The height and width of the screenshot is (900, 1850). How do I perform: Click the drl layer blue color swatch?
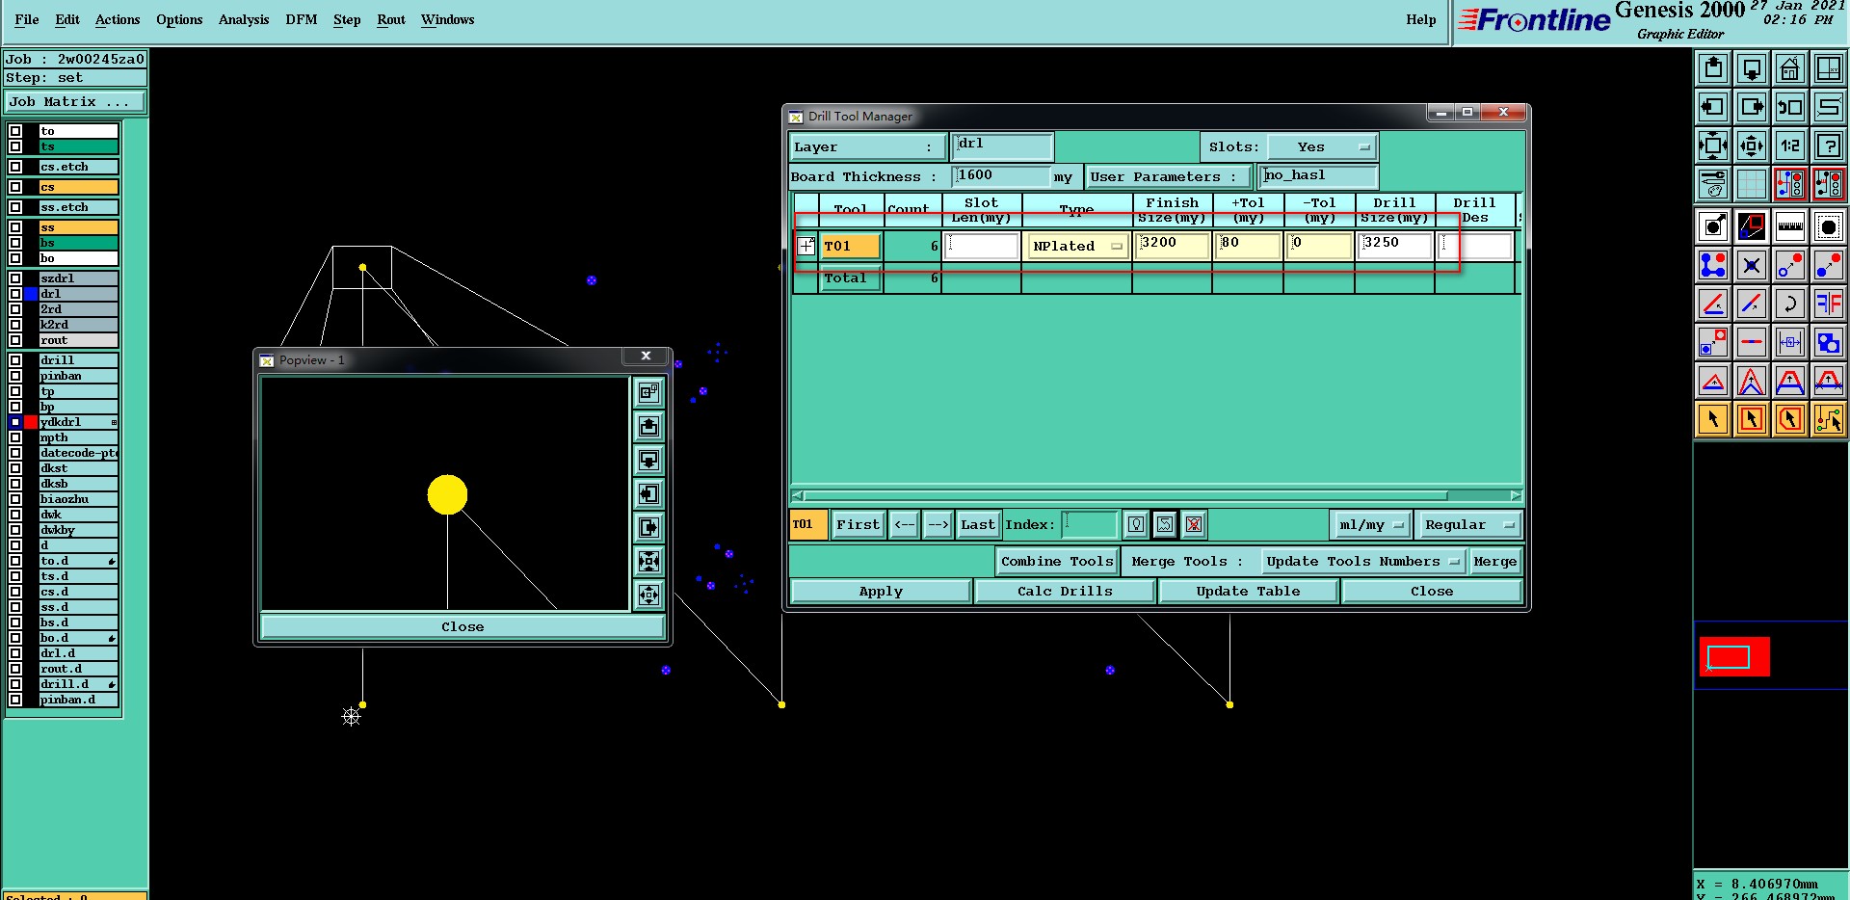tap(31, 294)
